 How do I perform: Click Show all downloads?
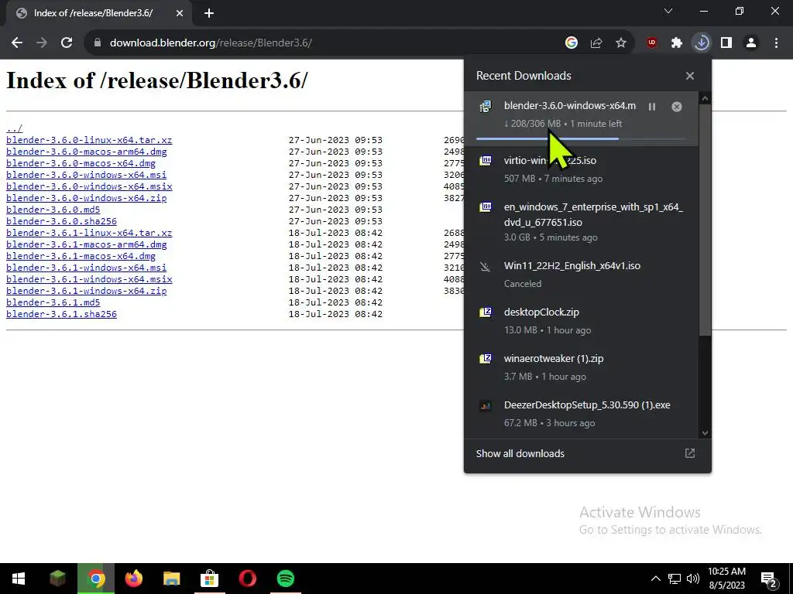tap(520, 453)
